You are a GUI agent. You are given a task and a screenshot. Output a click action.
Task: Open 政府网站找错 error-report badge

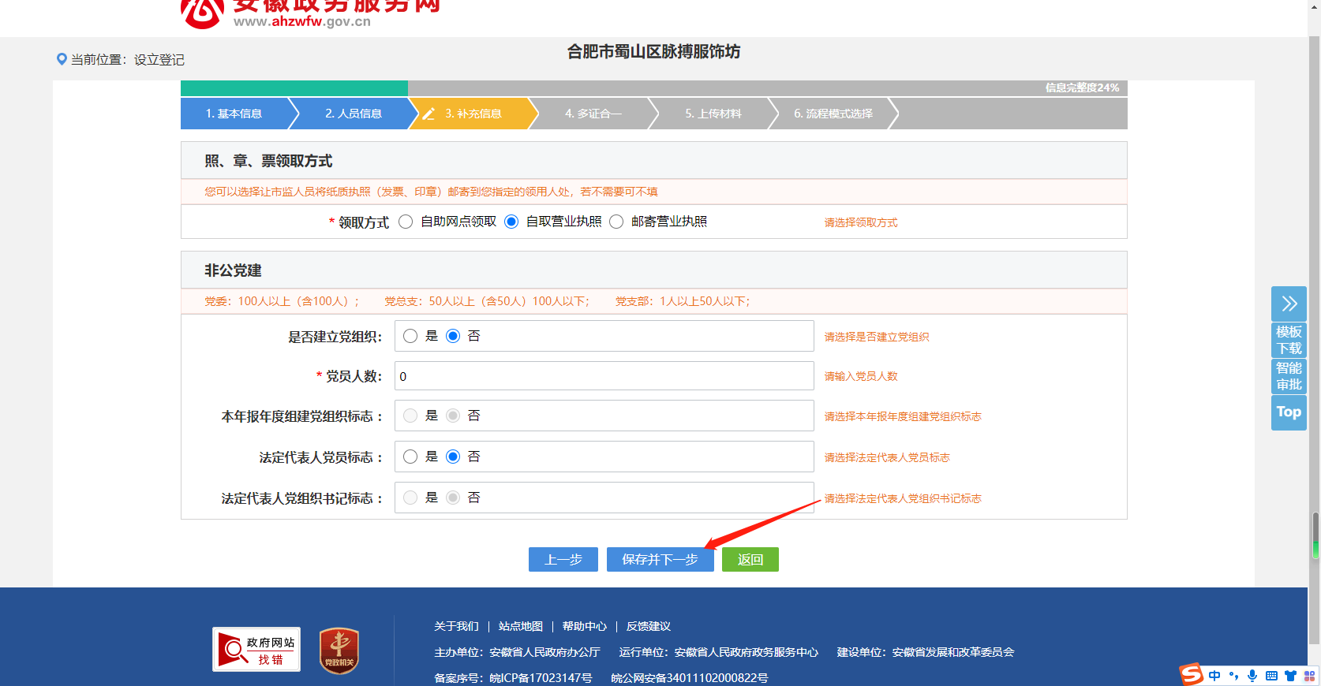(x=256, y=650)
